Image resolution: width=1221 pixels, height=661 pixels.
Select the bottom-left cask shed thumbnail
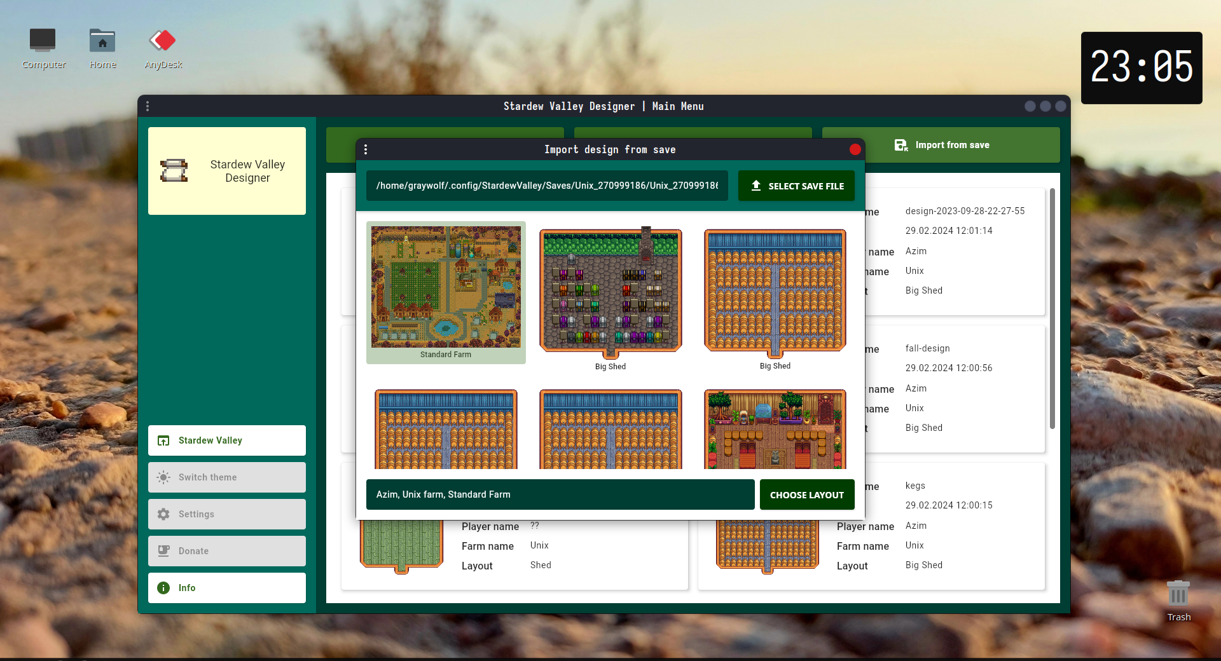point(446,430)
